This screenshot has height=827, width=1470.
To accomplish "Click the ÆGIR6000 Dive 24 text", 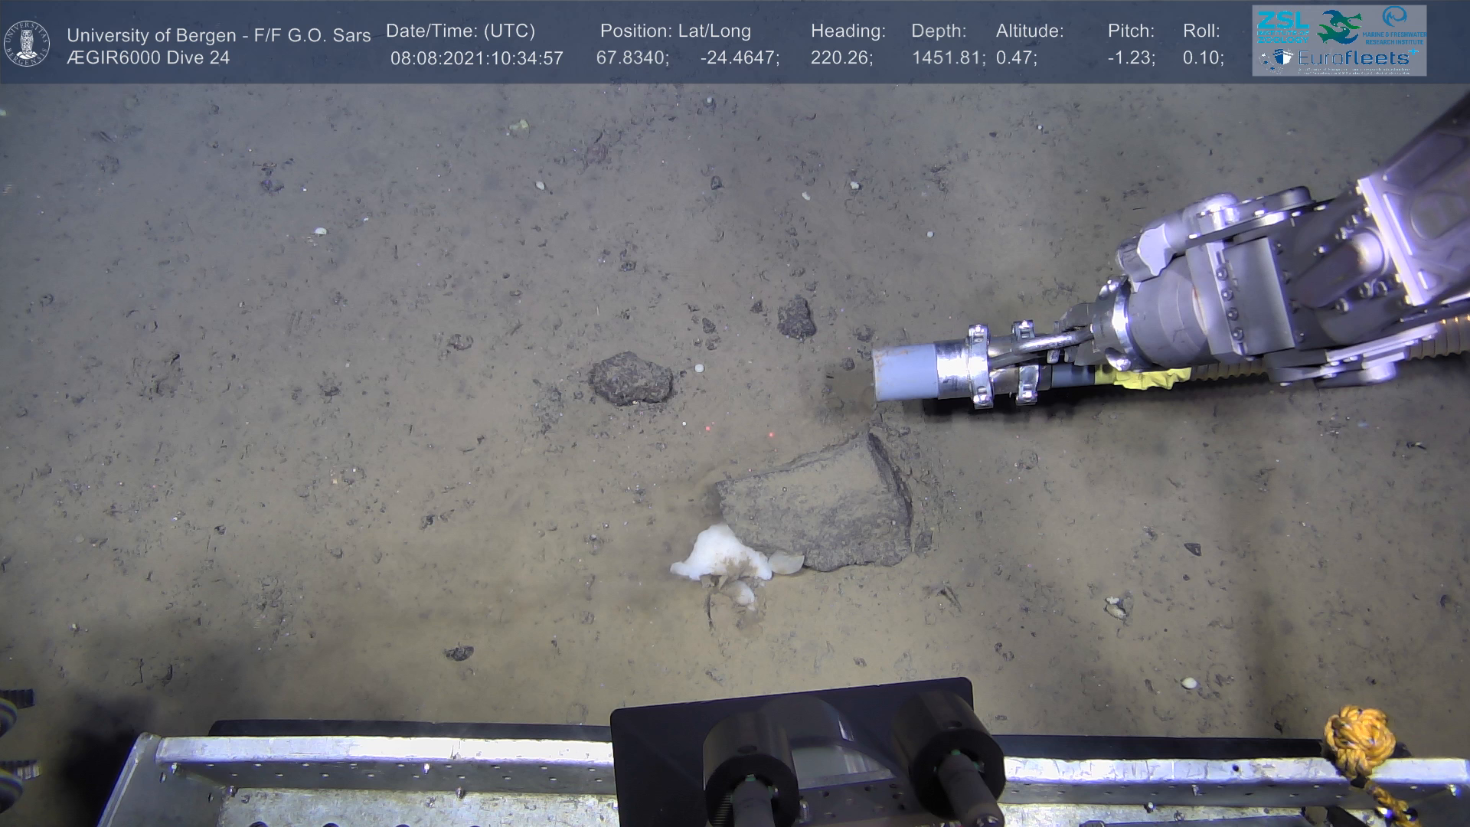I will coord(148,58).
